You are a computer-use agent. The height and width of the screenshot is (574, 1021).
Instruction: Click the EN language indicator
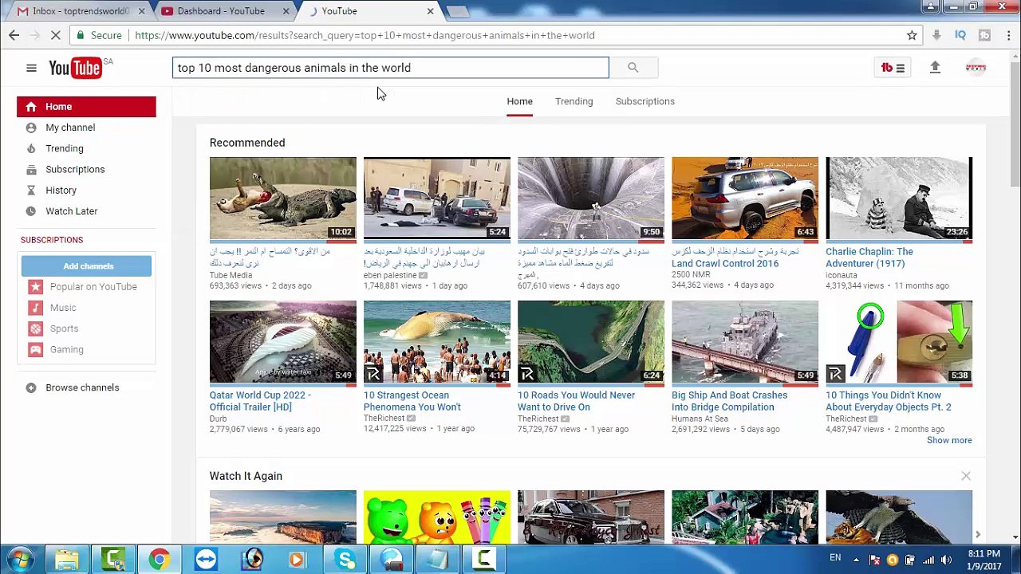click(835, 558)
